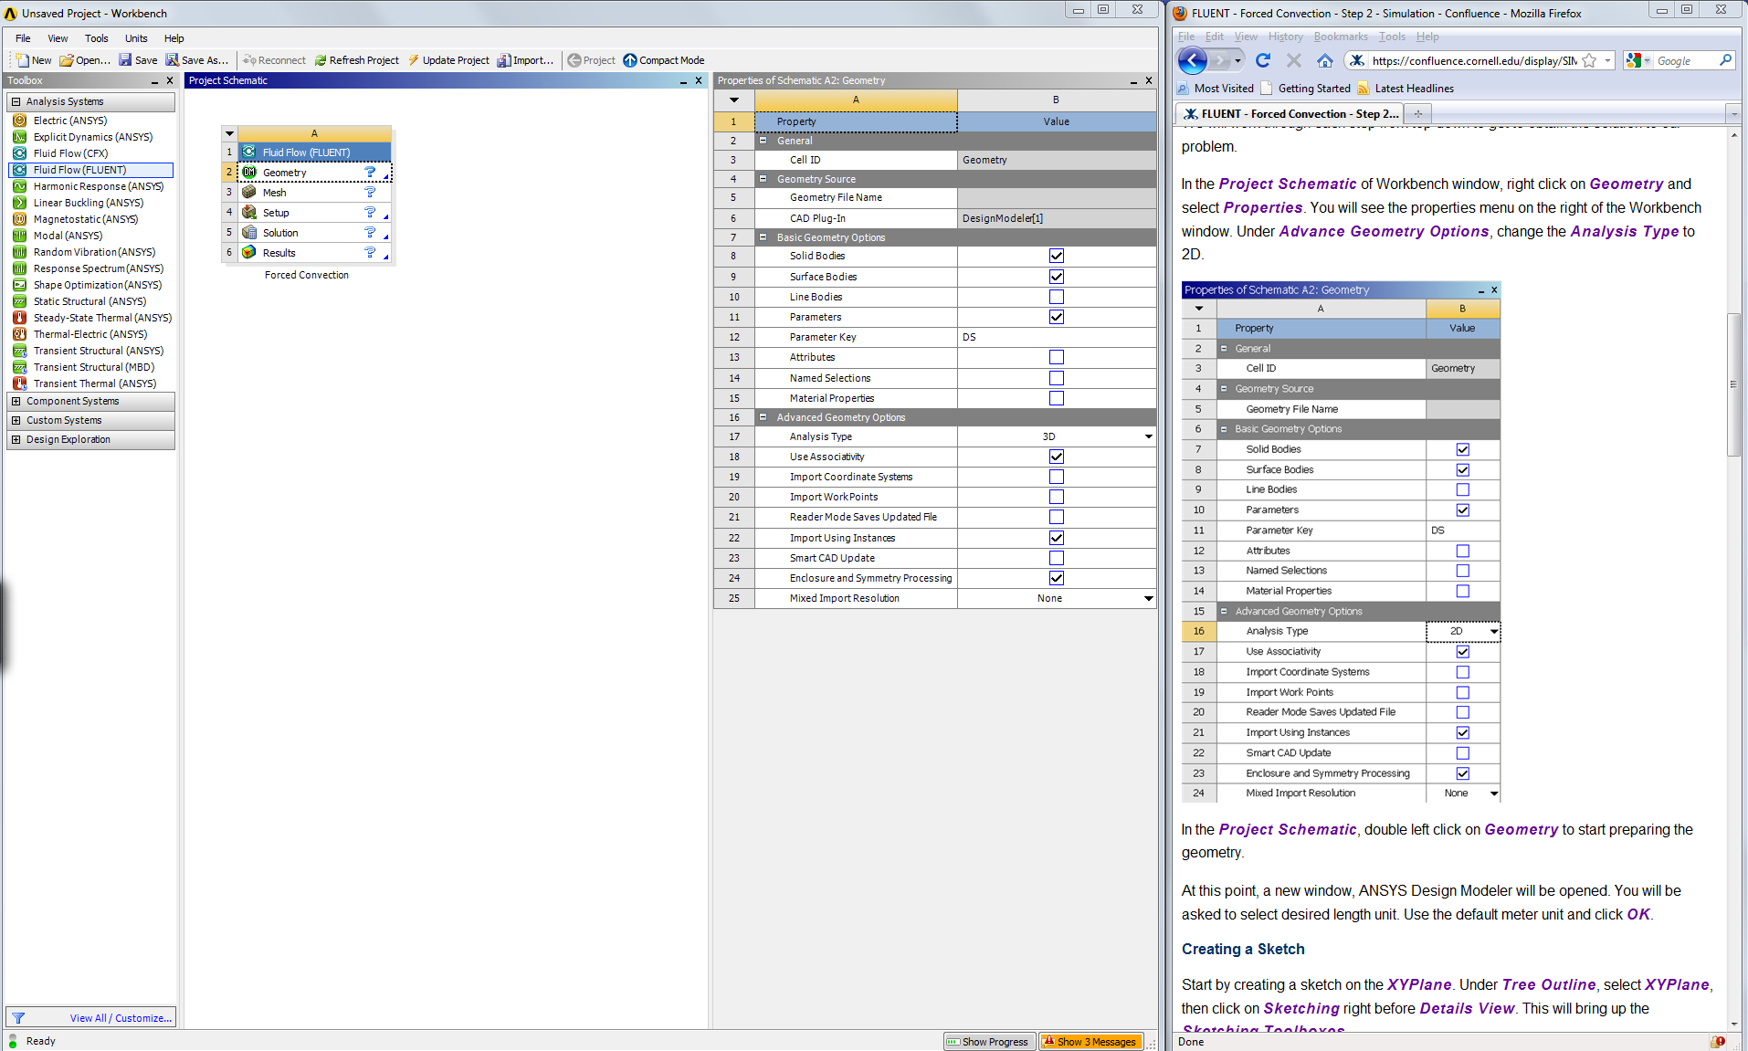The image size is (1748, 1051).
Task: Click the Electric (ANSYS) system icon
Action: 19,121
